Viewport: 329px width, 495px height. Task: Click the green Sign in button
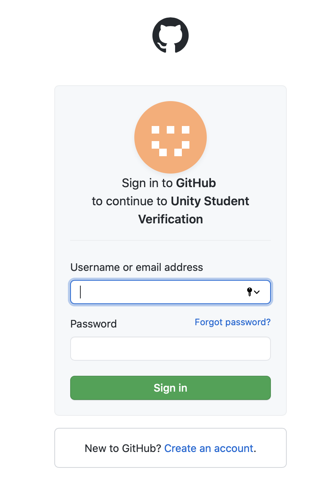171,388
